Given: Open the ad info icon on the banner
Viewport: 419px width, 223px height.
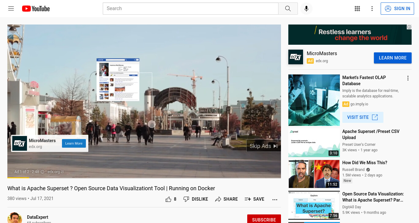Looking at the screenshot, I should tap(409, 27).
